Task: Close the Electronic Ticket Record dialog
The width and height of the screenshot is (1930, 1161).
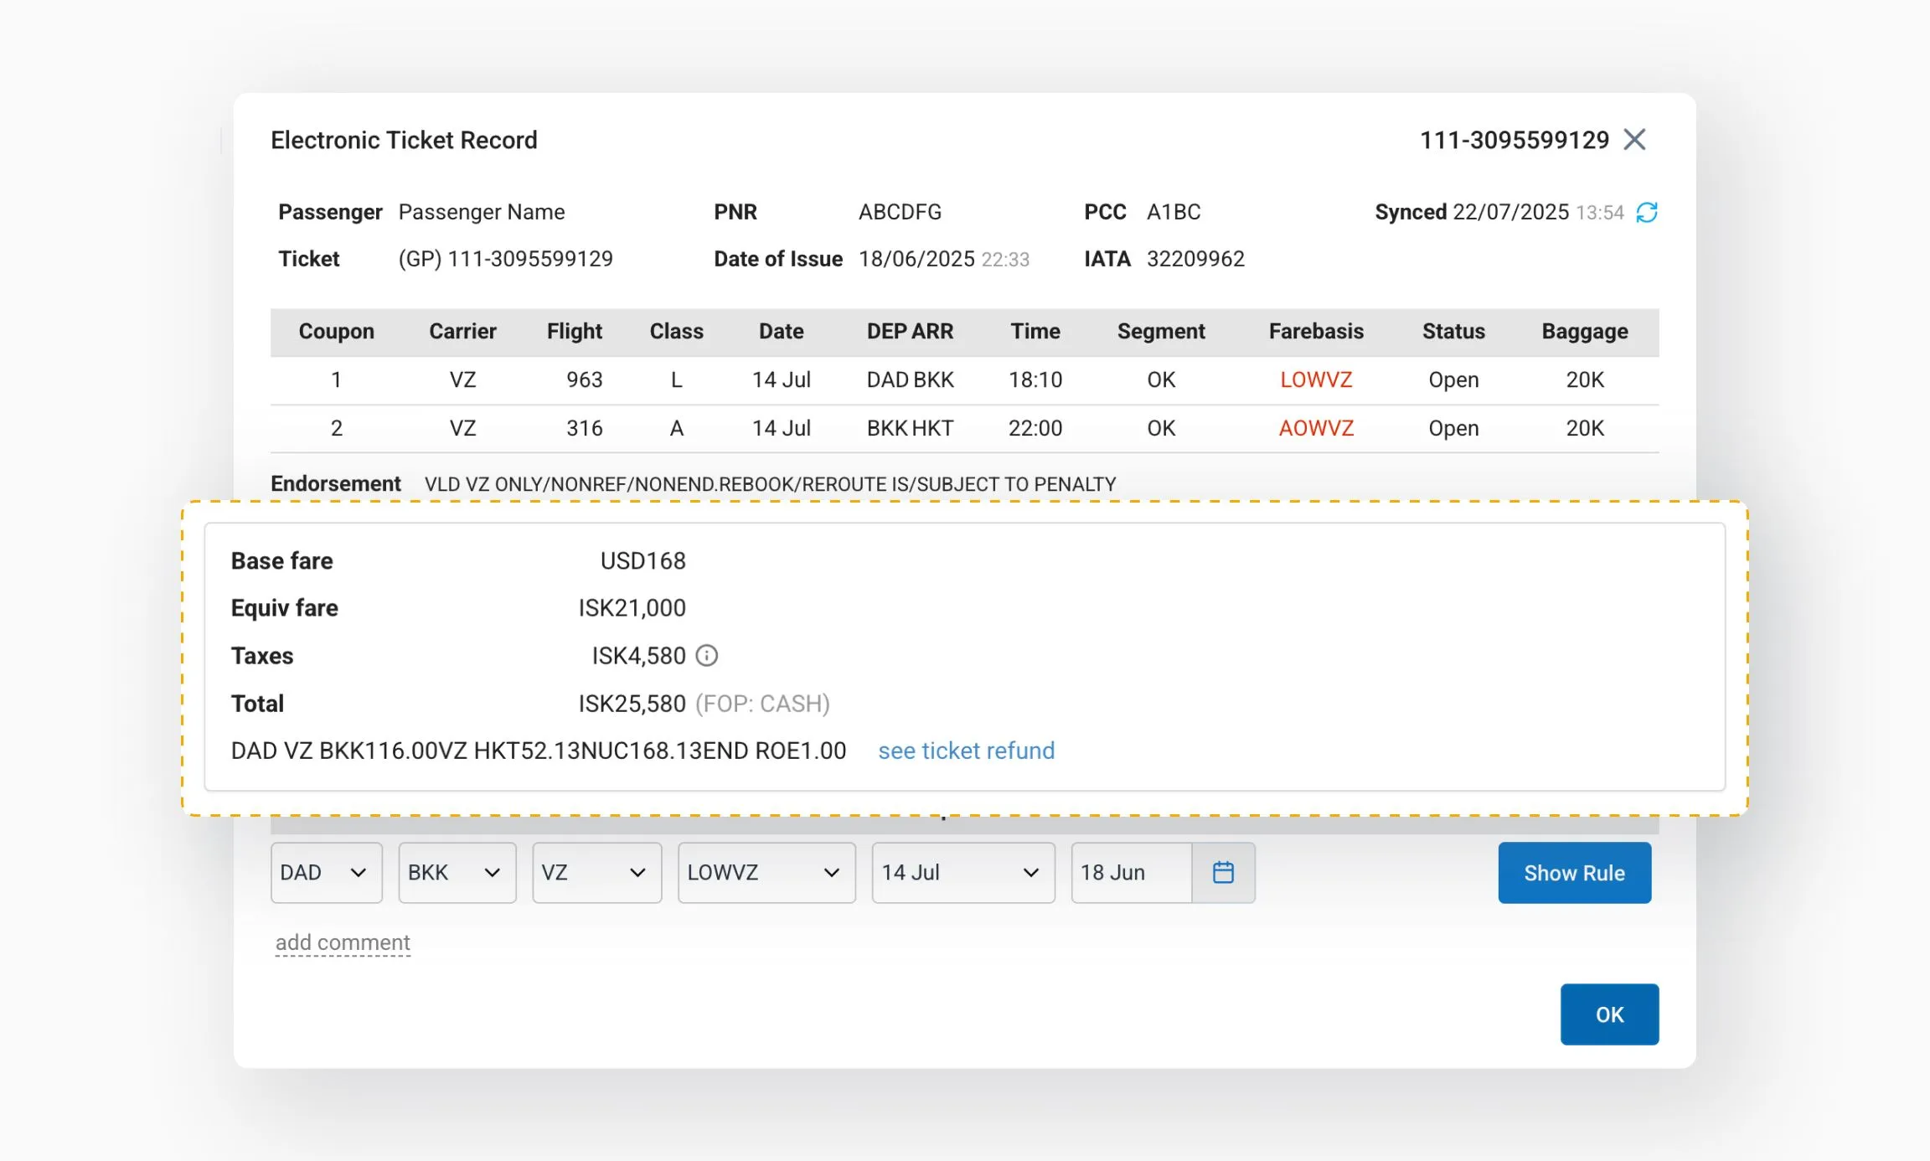Action: pos(1636,140)
